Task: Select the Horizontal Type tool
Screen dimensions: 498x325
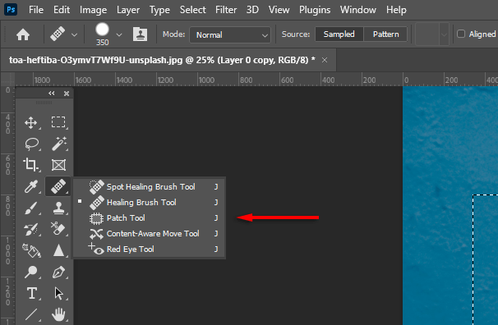Action: pos(32,293)
